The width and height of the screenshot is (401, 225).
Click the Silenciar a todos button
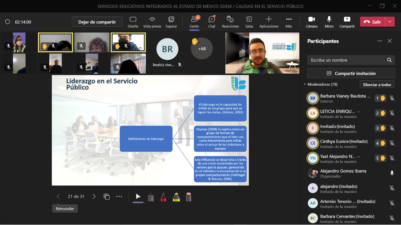(377, 84)
